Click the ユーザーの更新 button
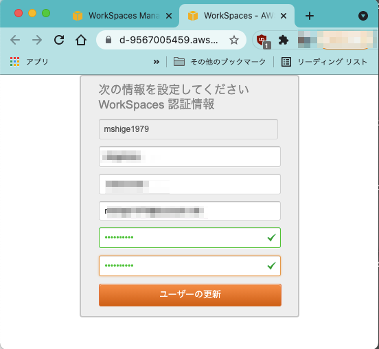379x349 pixels. [x=190, y=295]
